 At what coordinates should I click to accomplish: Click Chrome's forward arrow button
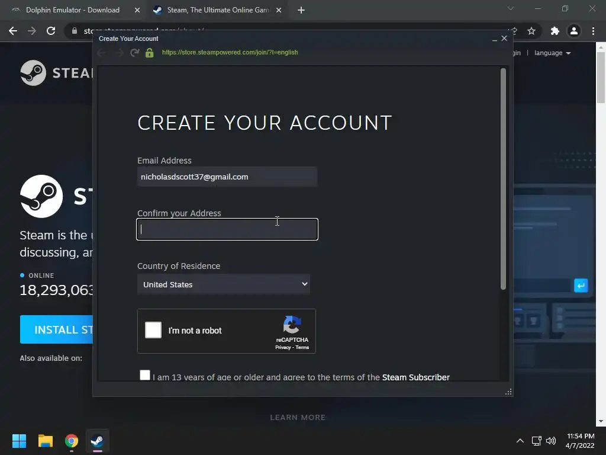tap(32, 31)
